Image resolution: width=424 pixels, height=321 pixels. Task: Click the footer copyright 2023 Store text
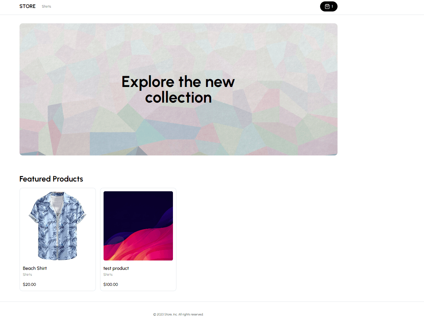click(178, 314)
